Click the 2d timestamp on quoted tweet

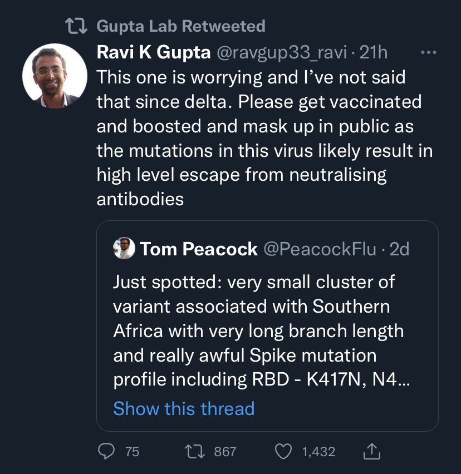[399, 249]
